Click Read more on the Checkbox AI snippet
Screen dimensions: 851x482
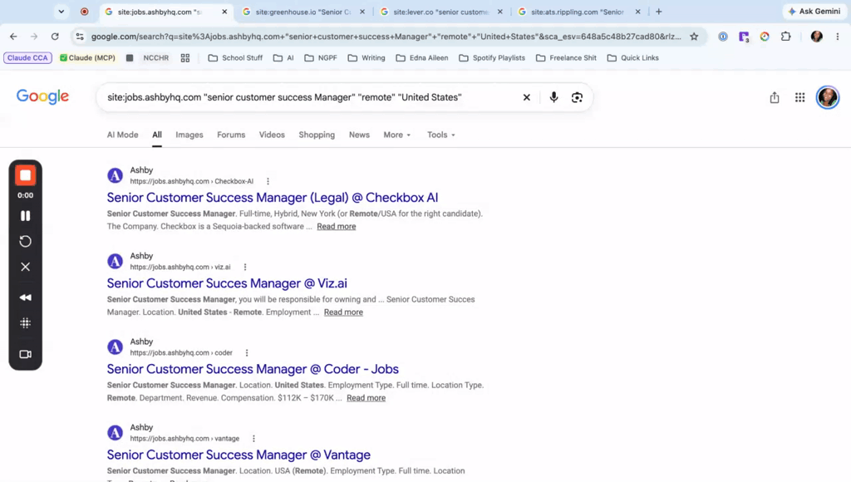[x=337, y=226]
